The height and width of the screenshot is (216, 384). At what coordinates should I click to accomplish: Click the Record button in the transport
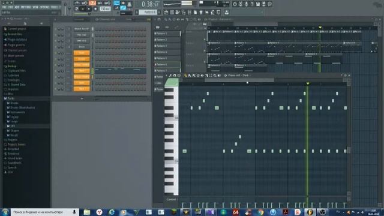click(95, 9)
